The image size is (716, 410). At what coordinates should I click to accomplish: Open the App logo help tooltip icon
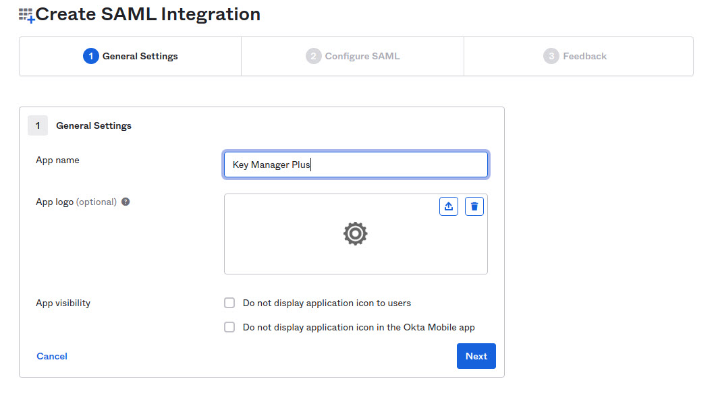pos(125,201)
